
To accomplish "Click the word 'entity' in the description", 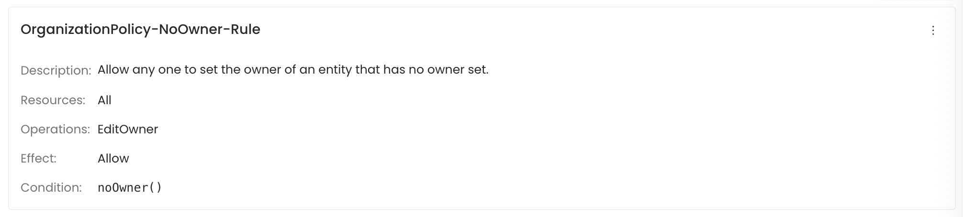I will 335,70.
